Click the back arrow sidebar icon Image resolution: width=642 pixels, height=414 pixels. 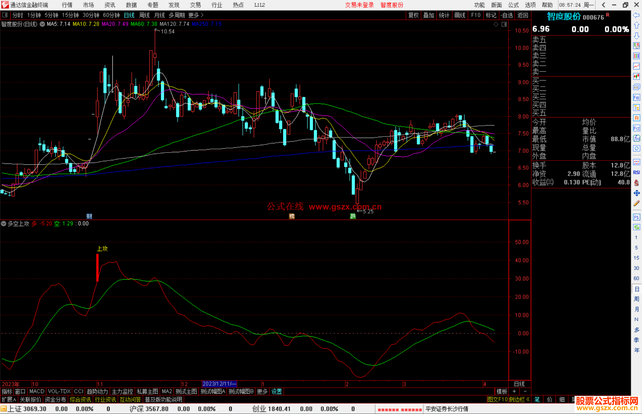coord(636,15)
